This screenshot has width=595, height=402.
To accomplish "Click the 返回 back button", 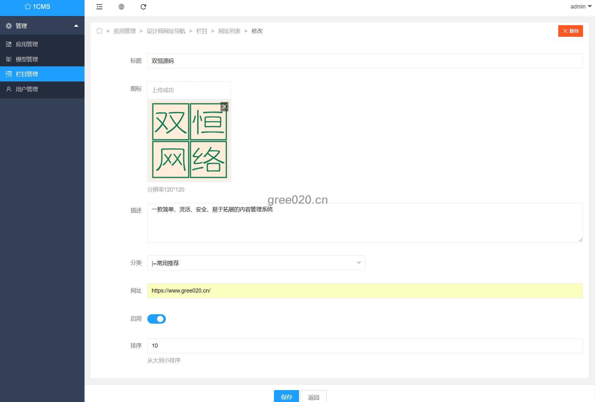I will tap(313, 396).
